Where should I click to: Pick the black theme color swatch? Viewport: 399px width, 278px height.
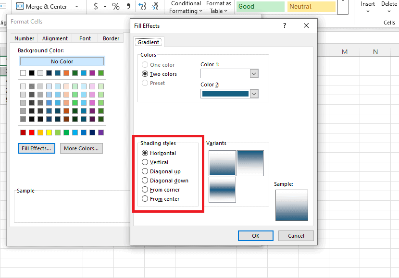[32, 73]
